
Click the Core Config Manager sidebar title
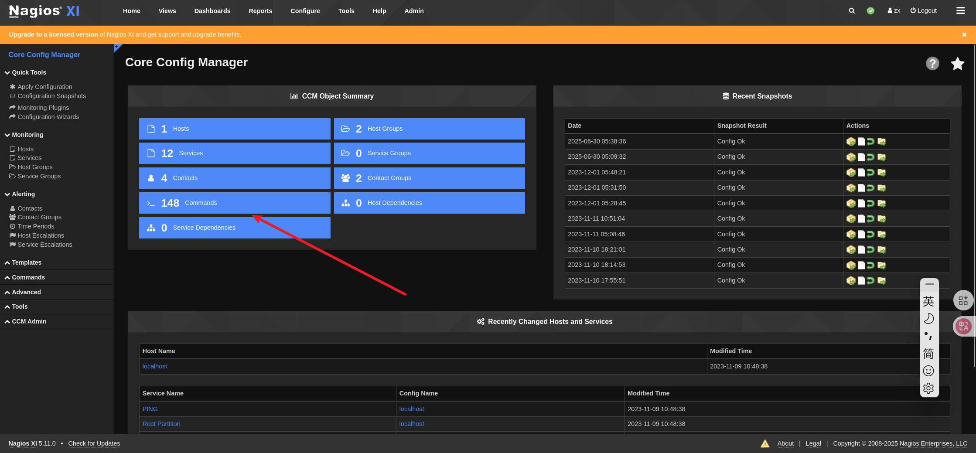pos(44,54)
